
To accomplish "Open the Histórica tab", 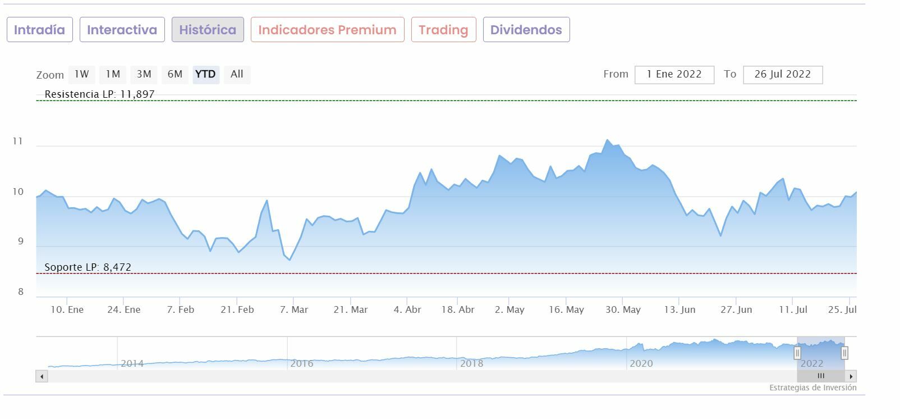I will [208, 30].
